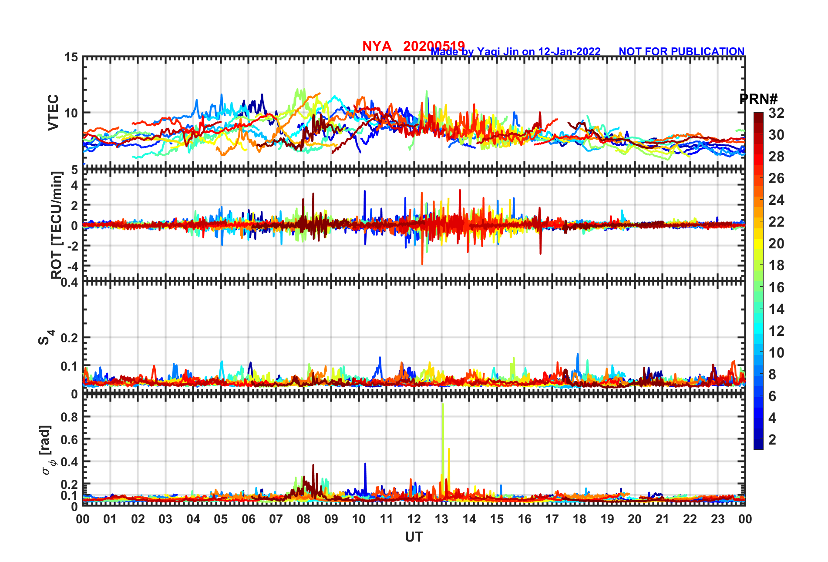
Task: Click the S4 axis tick label 0.1
Action: click(70, 366)
